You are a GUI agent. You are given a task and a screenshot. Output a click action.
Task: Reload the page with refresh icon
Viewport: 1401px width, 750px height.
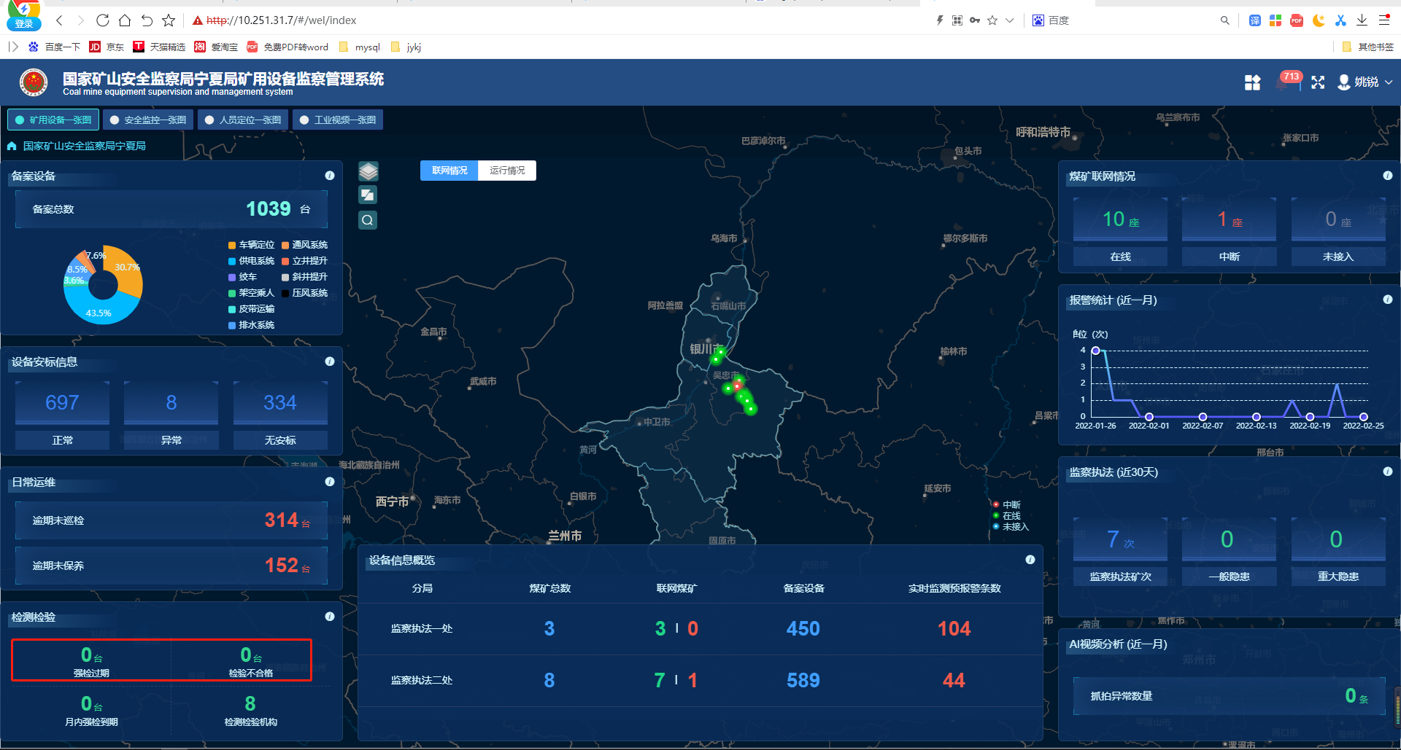click(x=103, y=20)
